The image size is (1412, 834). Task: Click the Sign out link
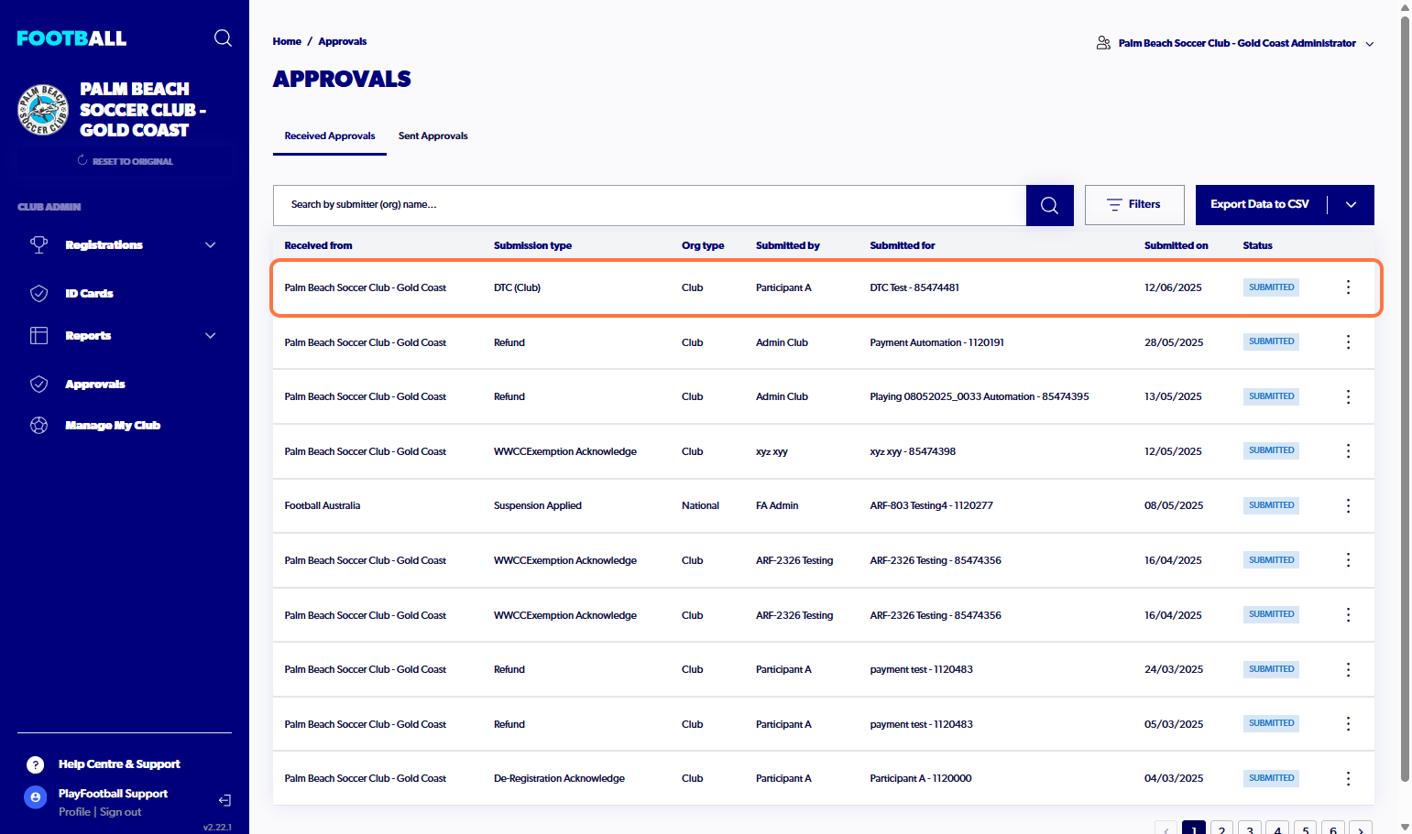120,812
